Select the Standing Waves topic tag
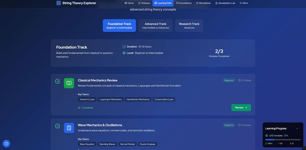The width and height of the screenshot is (306, 150). pos(107,144)
